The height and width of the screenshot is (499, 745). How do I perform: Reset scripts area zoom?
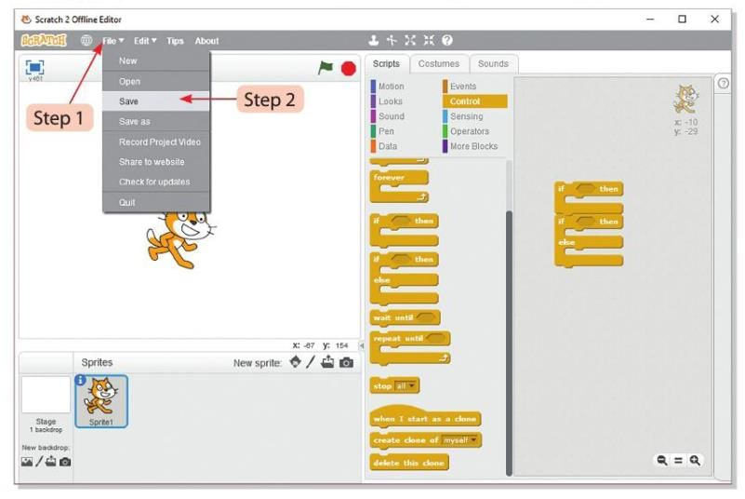coord(678,461)
